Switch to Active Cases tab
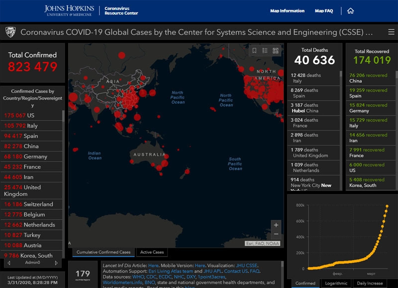 [x=151, y=252]
